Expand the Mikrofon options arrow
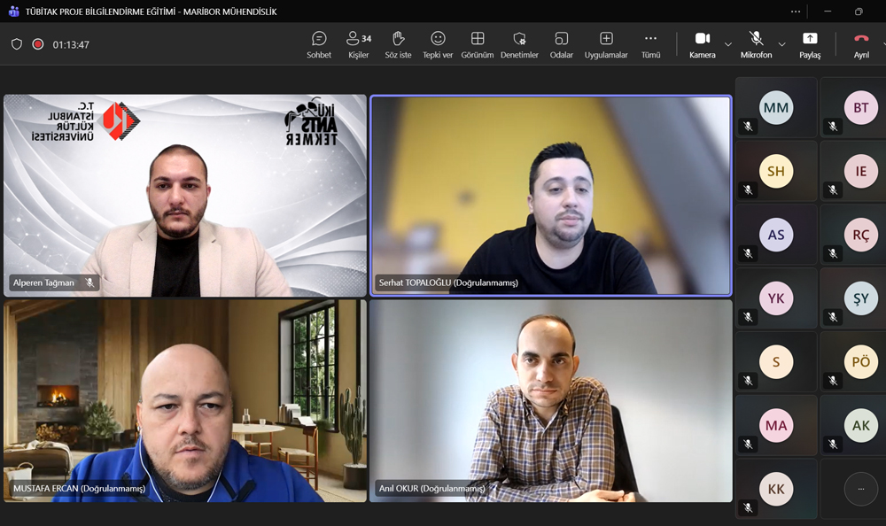 [x=781, y=44]
